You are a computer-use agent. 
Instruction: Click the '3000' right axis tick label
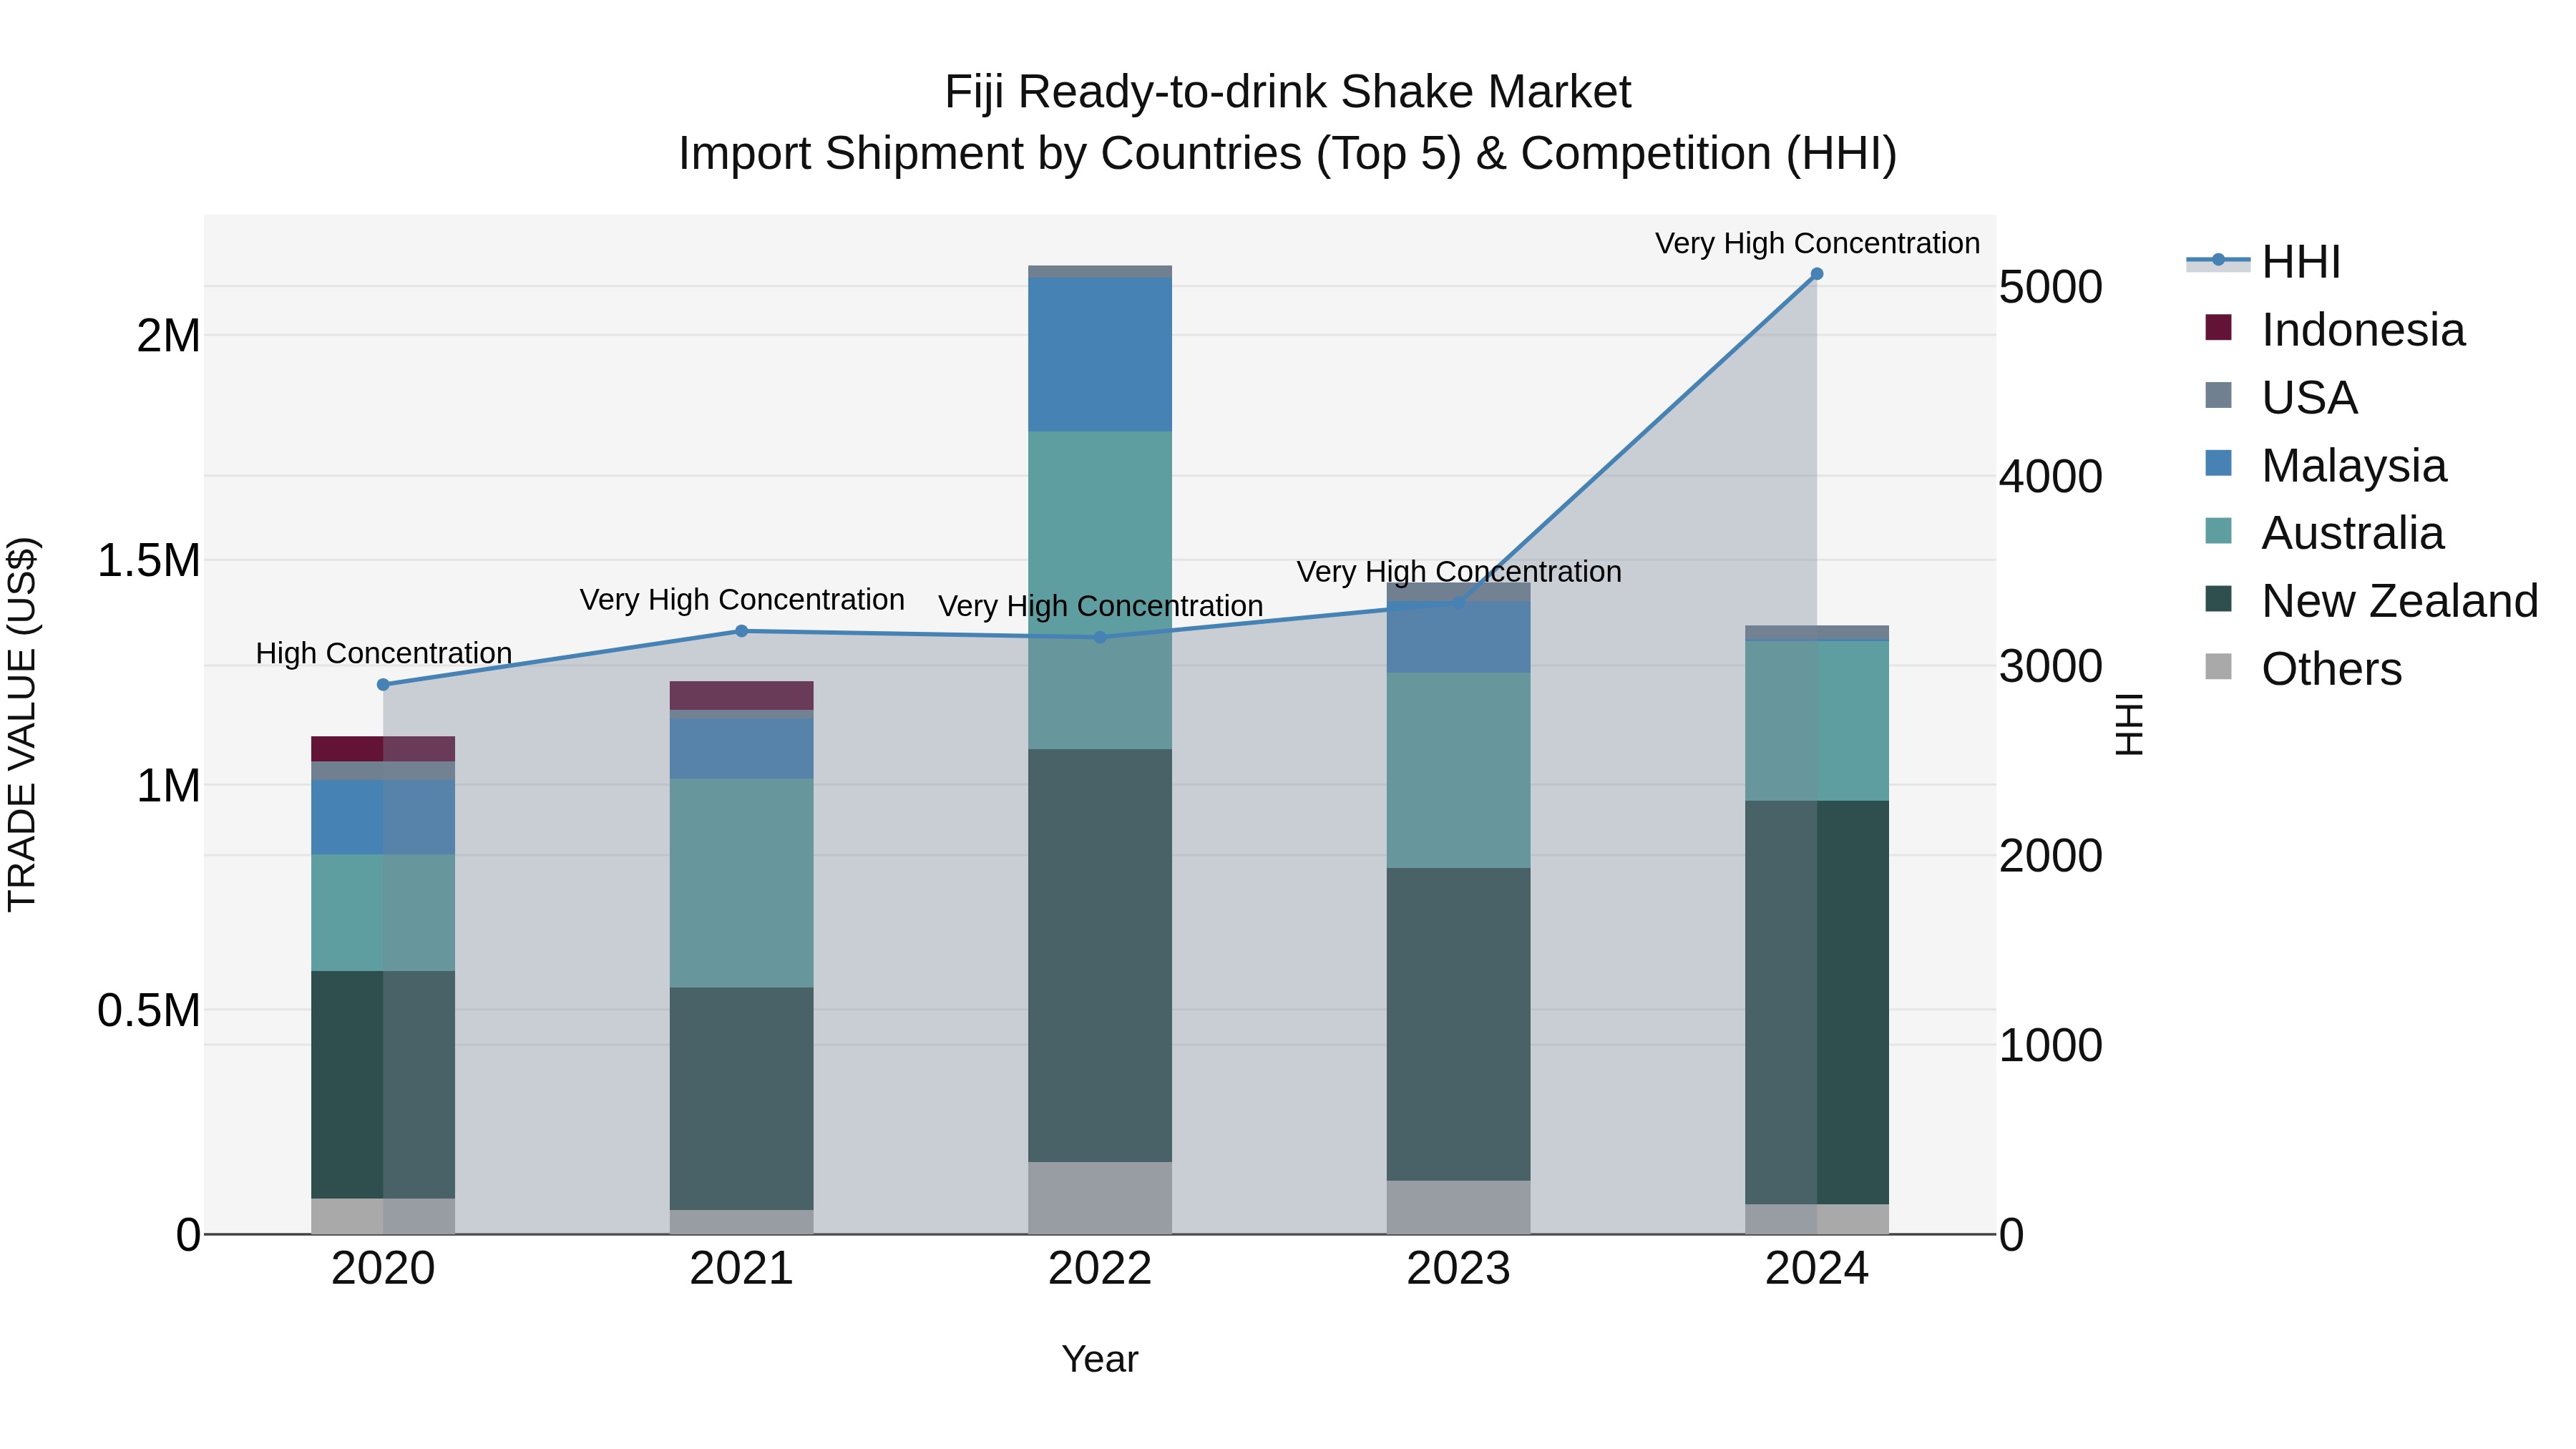point(2051,667)
